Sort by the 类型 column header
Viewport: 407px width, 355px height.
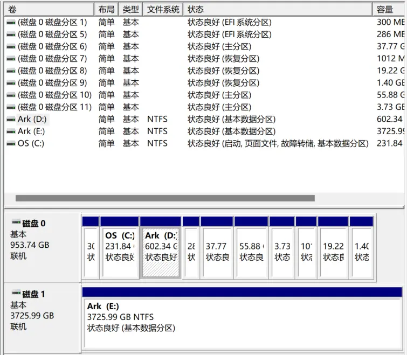coord(130,10)
